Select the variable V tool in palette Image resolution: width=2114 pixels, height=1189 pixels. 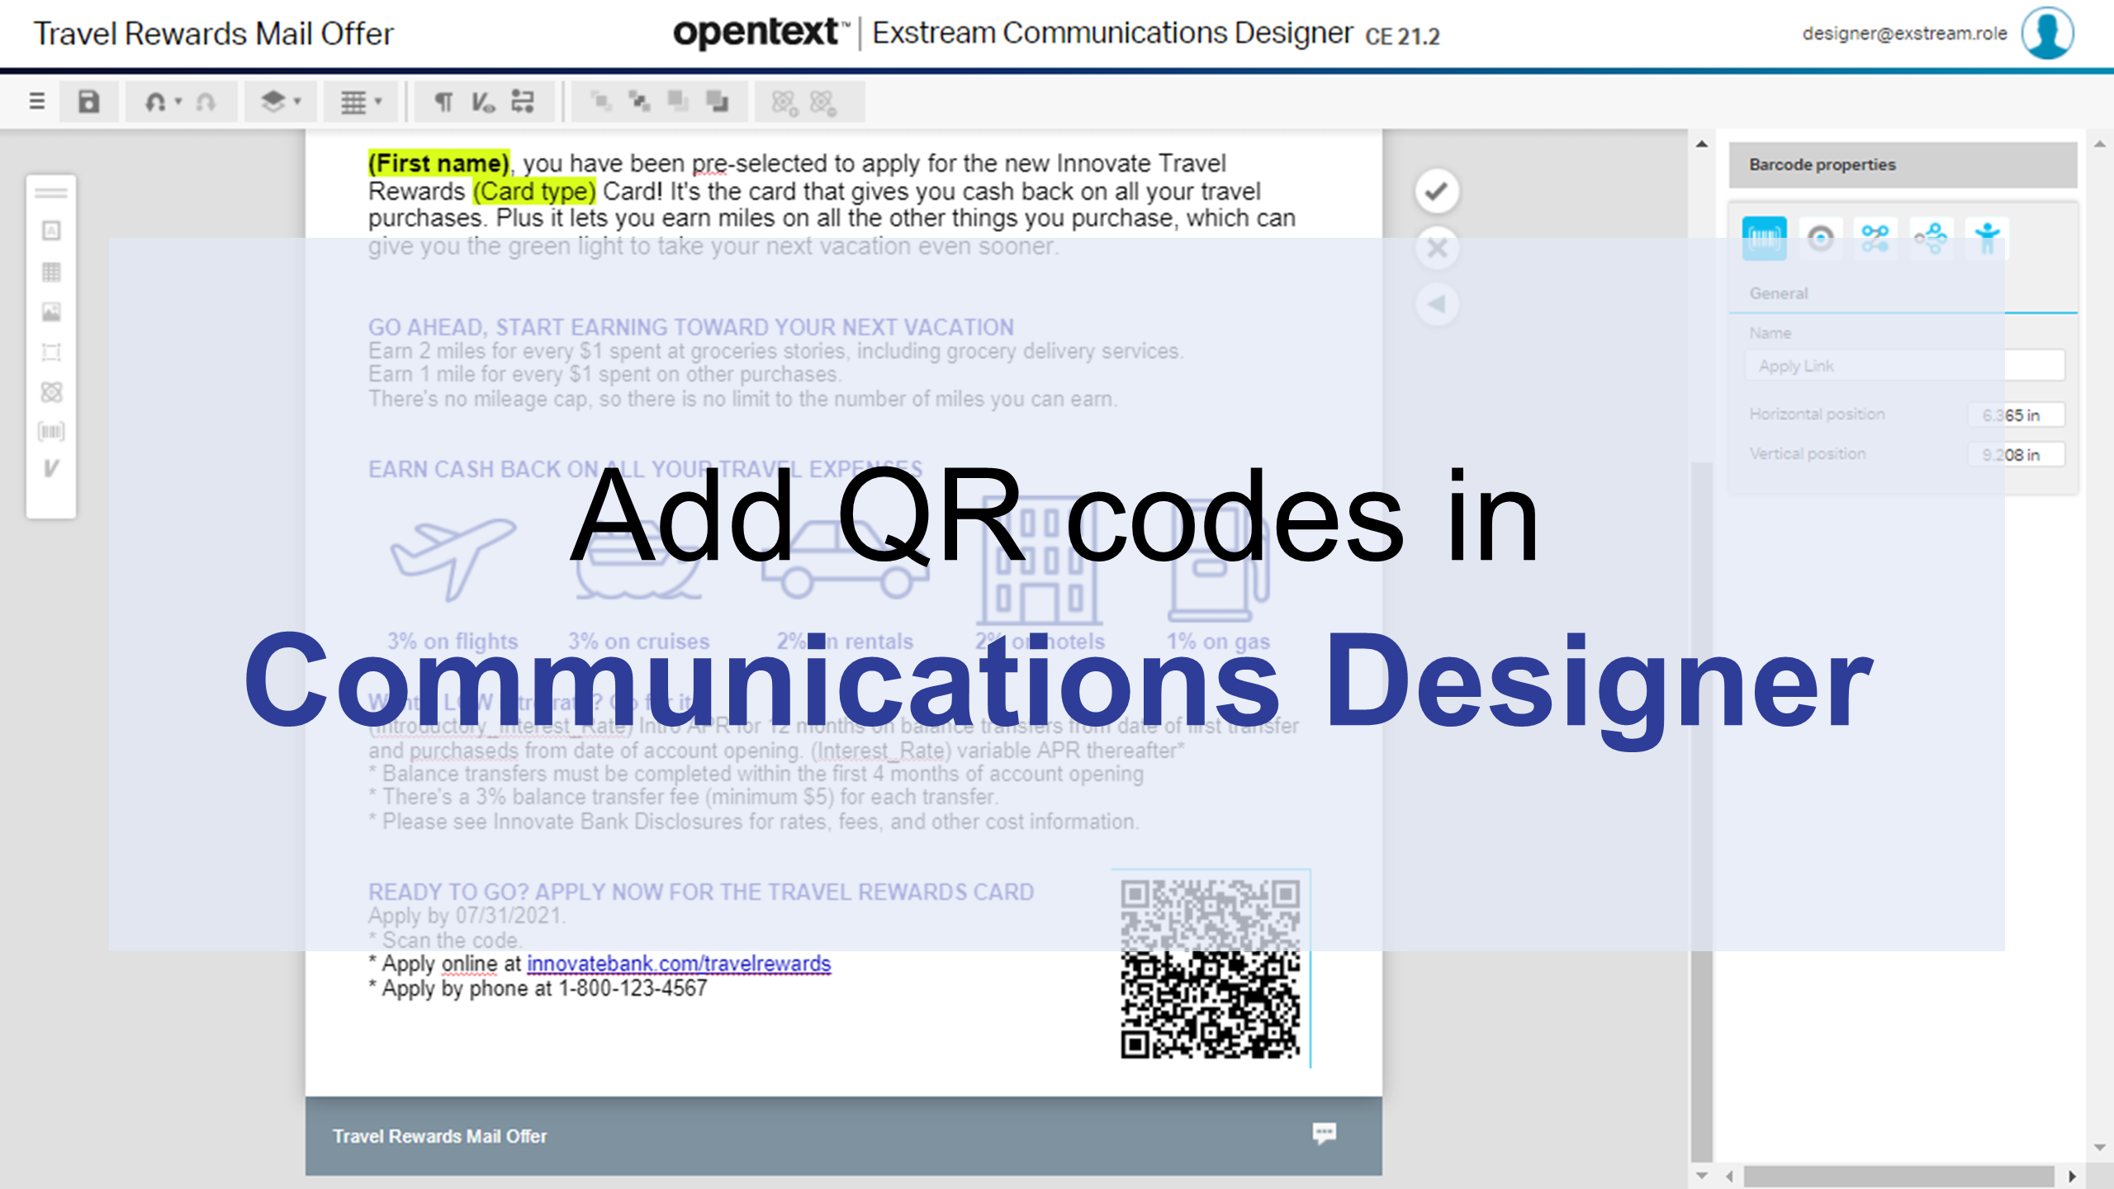point(51,468)
